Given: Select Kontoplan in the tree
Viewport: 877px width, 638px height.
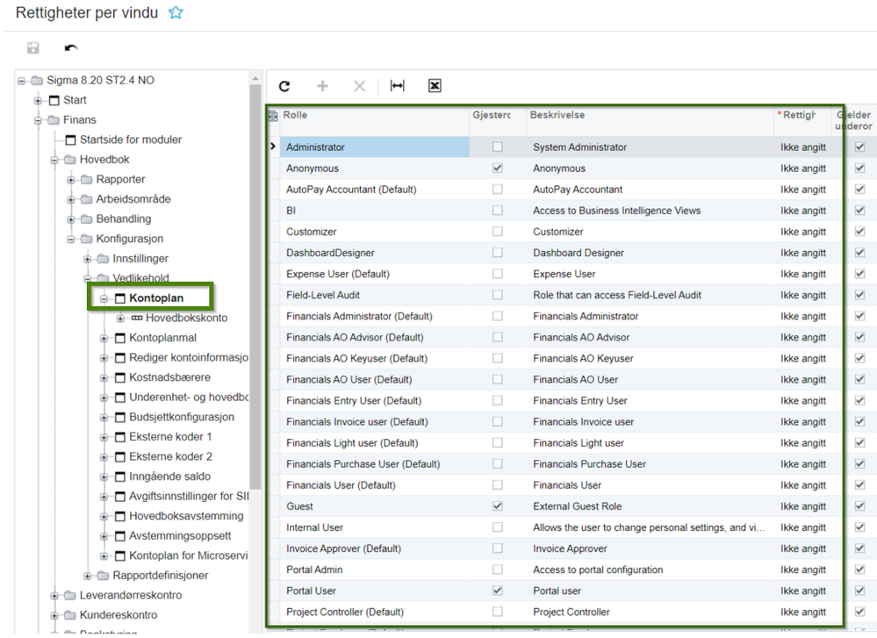Looking at the screenshot, I should click(156, 298).
